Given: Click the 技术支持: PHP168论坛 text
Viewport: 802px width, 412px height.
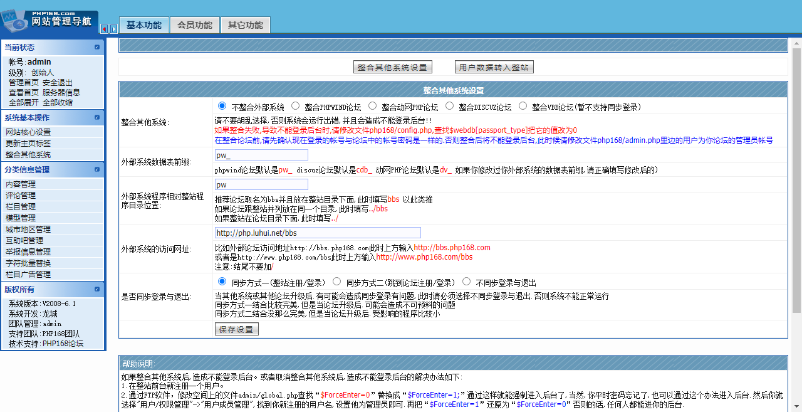Looking at the screenshot, I should (x=46, y=344).
